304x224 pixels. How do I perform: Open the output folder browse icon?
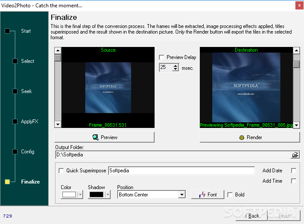point(295,155)
